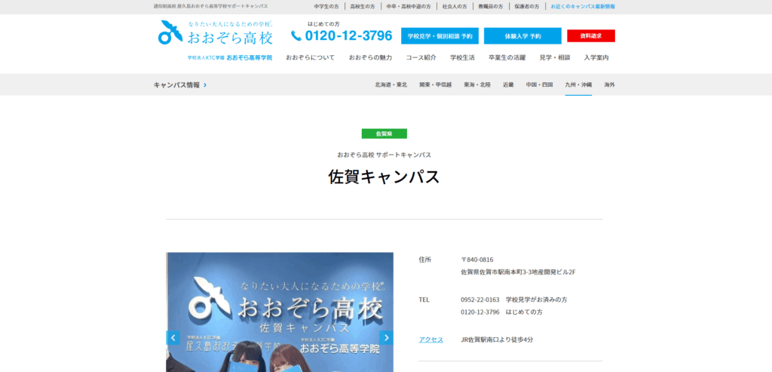Screen dimensions: 772x372
Task: Click the TEL label
Action: click(424, 300)
